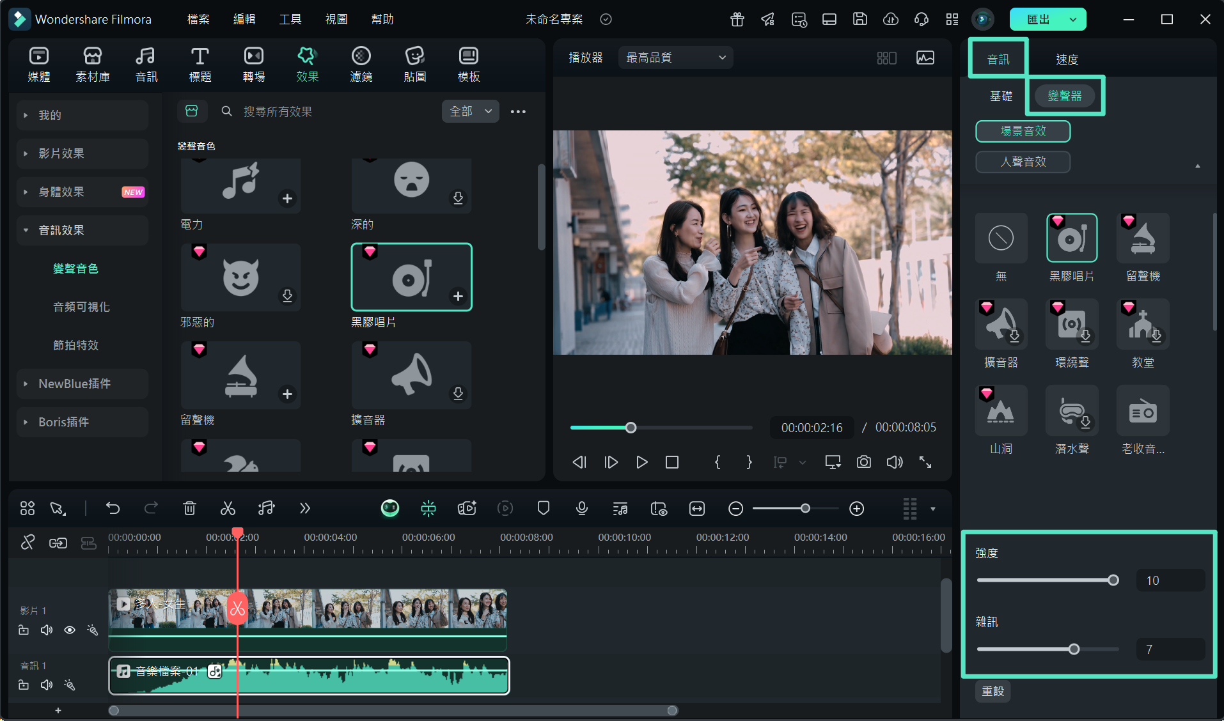This screenshot has width=1224, height=721.
Task: Click the player progress slider handle
Action: point(631,428)
